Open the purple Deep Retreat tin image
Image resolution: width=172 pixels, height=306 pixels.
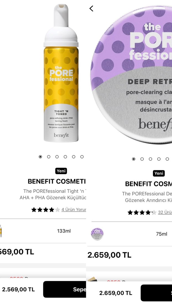pyautogui.click(x=131, y=75)
